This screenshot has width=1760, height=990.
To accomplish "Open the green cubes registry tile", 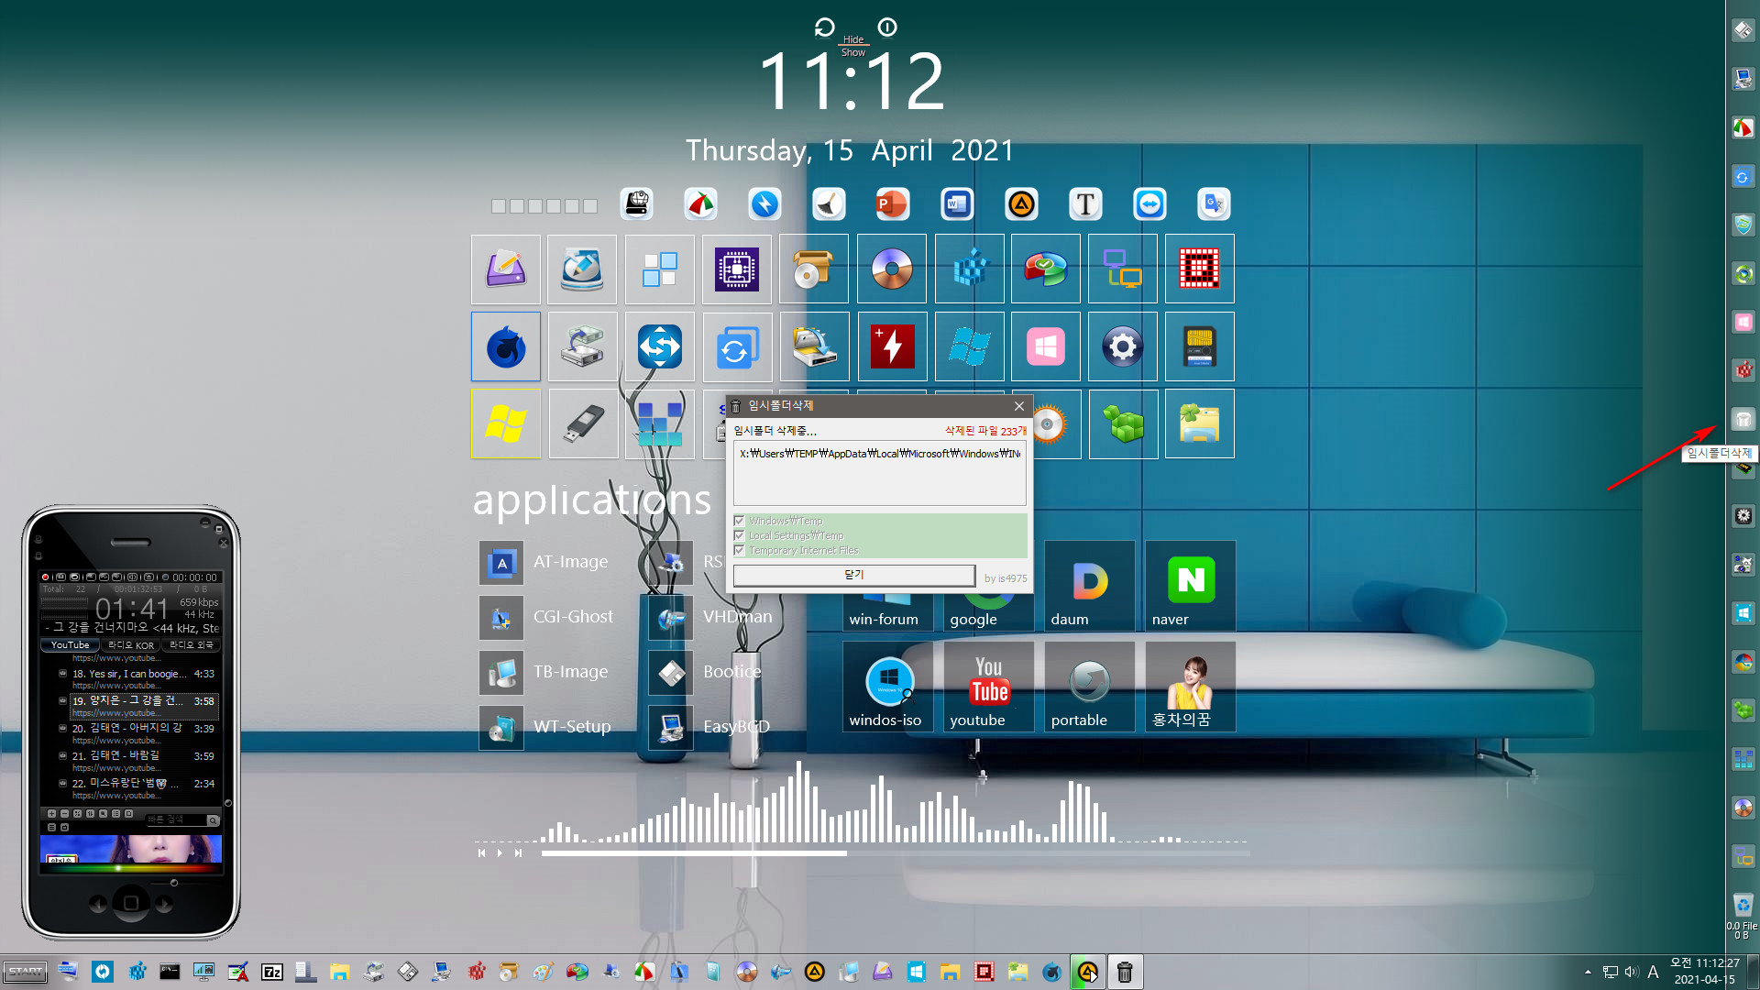I will pyautogui.click(x=1123, y=423).
